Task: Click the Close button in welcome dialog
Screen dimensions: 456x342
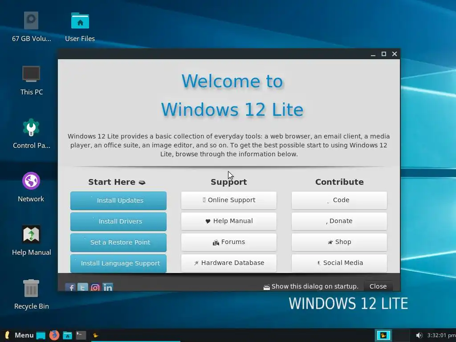Action: pos(378,286)
